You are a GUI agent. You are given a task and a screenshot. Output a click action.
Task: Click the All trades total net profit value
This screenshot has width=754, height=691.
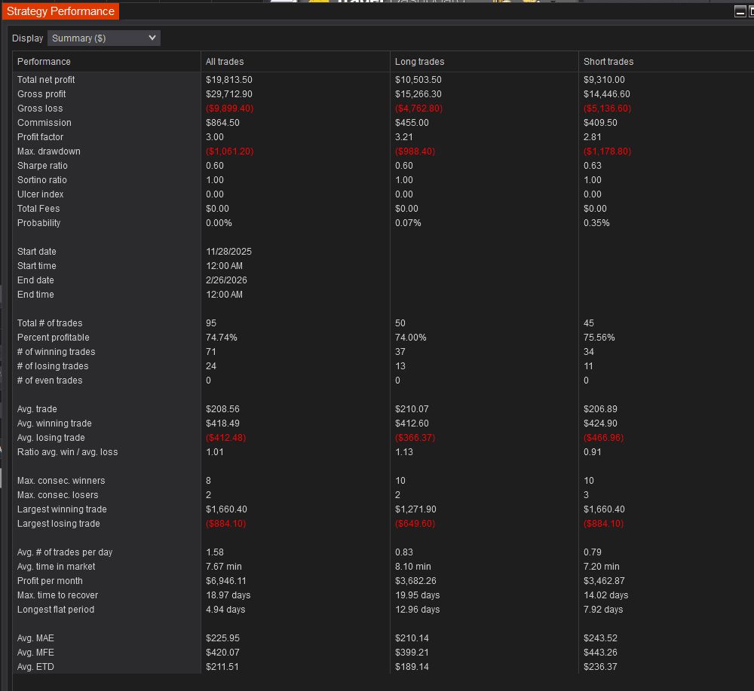(x=228, y=80)
